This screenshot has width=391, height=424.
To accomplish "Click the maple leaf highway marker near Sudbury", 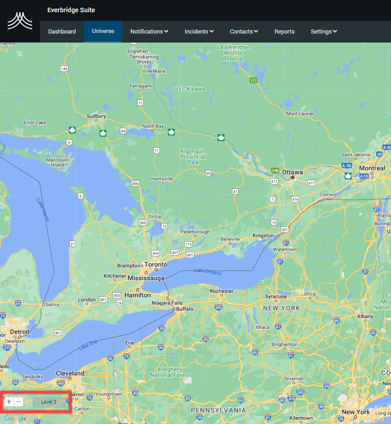I will pos(103,133).
